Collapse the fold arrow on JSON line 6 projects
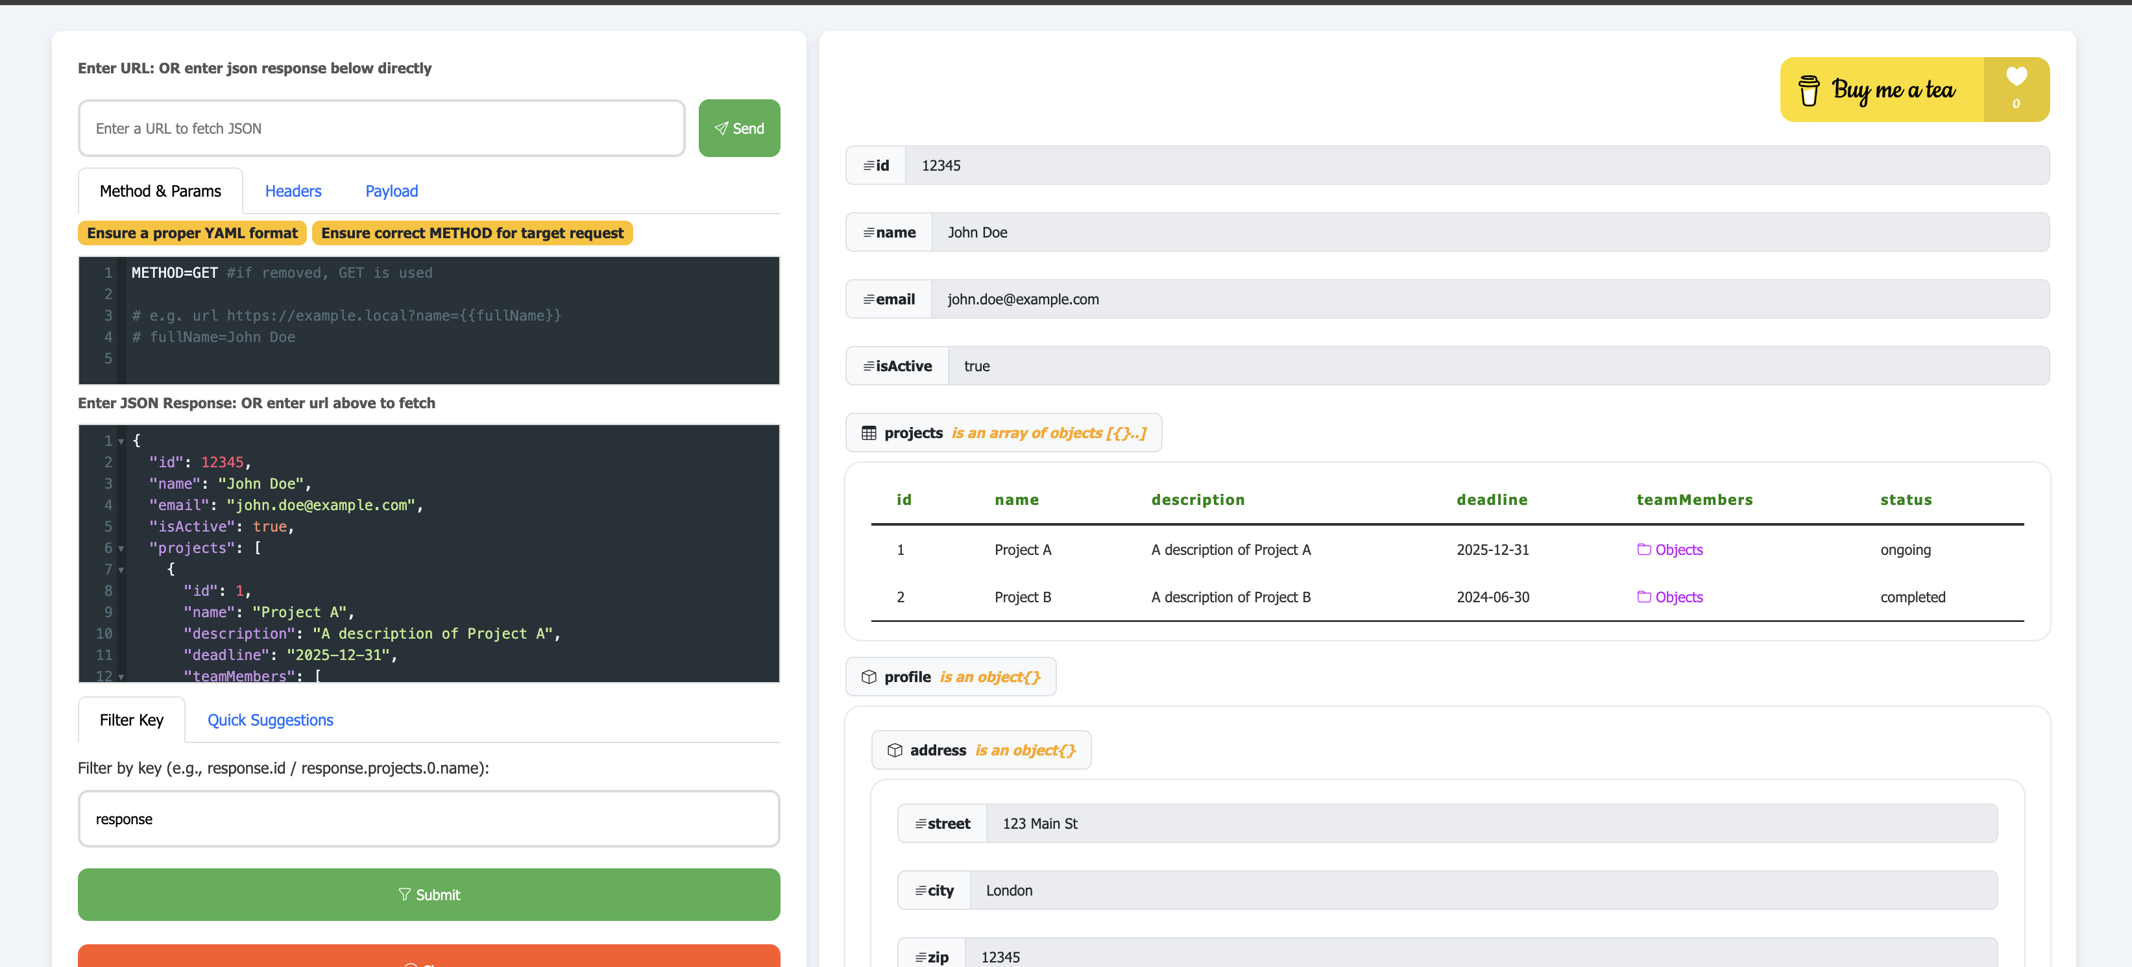This screenshot has height=967, width=2132. point(121,548)
